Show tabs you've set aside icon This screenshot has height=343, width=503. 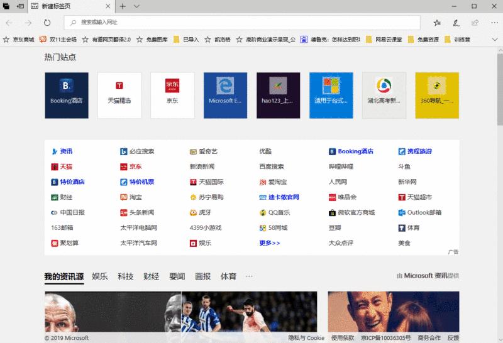(x=6, y=6)
